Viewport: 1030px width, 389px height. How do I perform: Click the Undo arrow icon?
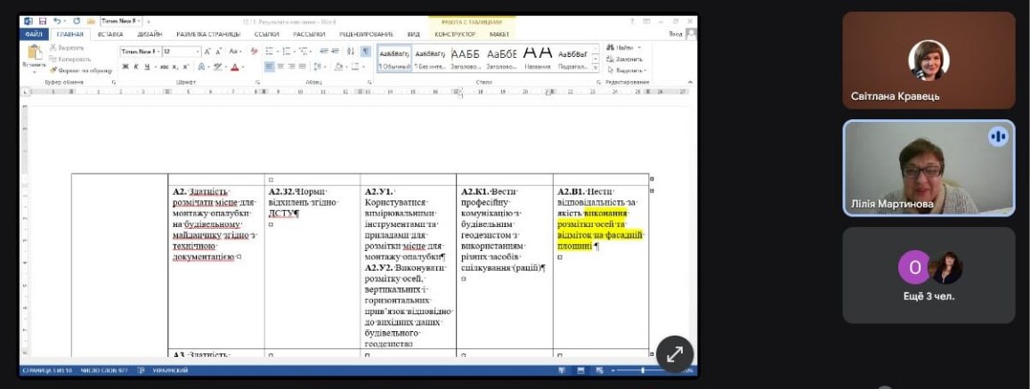(x=56, y=20)
